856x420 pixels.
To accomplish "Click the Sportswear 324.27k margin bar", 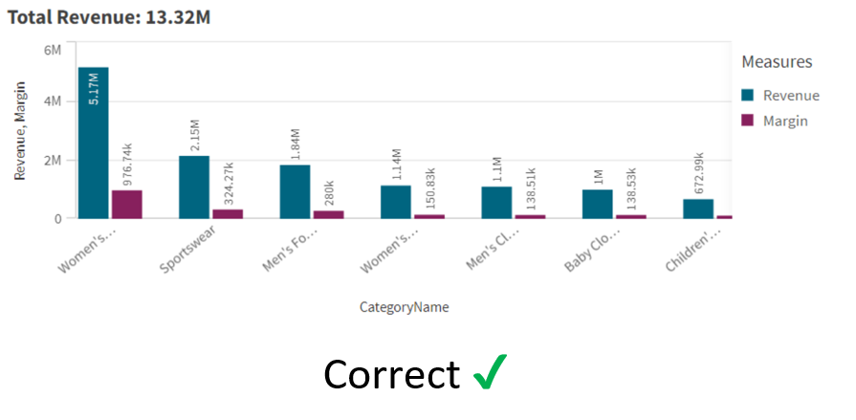I will (x=228, y=214).
